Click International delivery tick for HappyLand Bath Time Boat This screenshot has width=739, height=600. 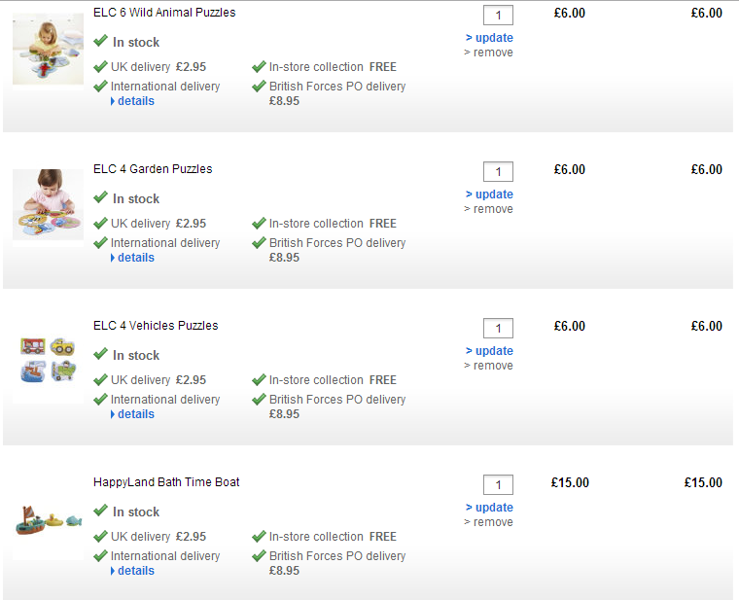click(100, 555)
